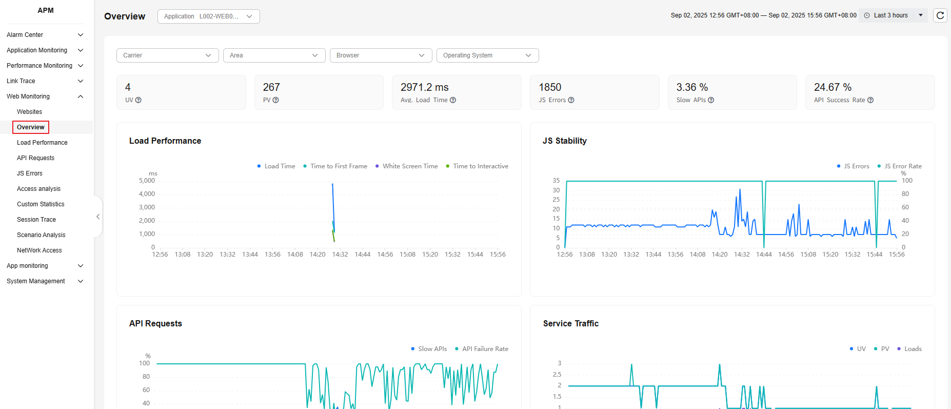Toggle the White Screen Time legend swatch
This screenshot has height=409, width=951.
[378, 166]
